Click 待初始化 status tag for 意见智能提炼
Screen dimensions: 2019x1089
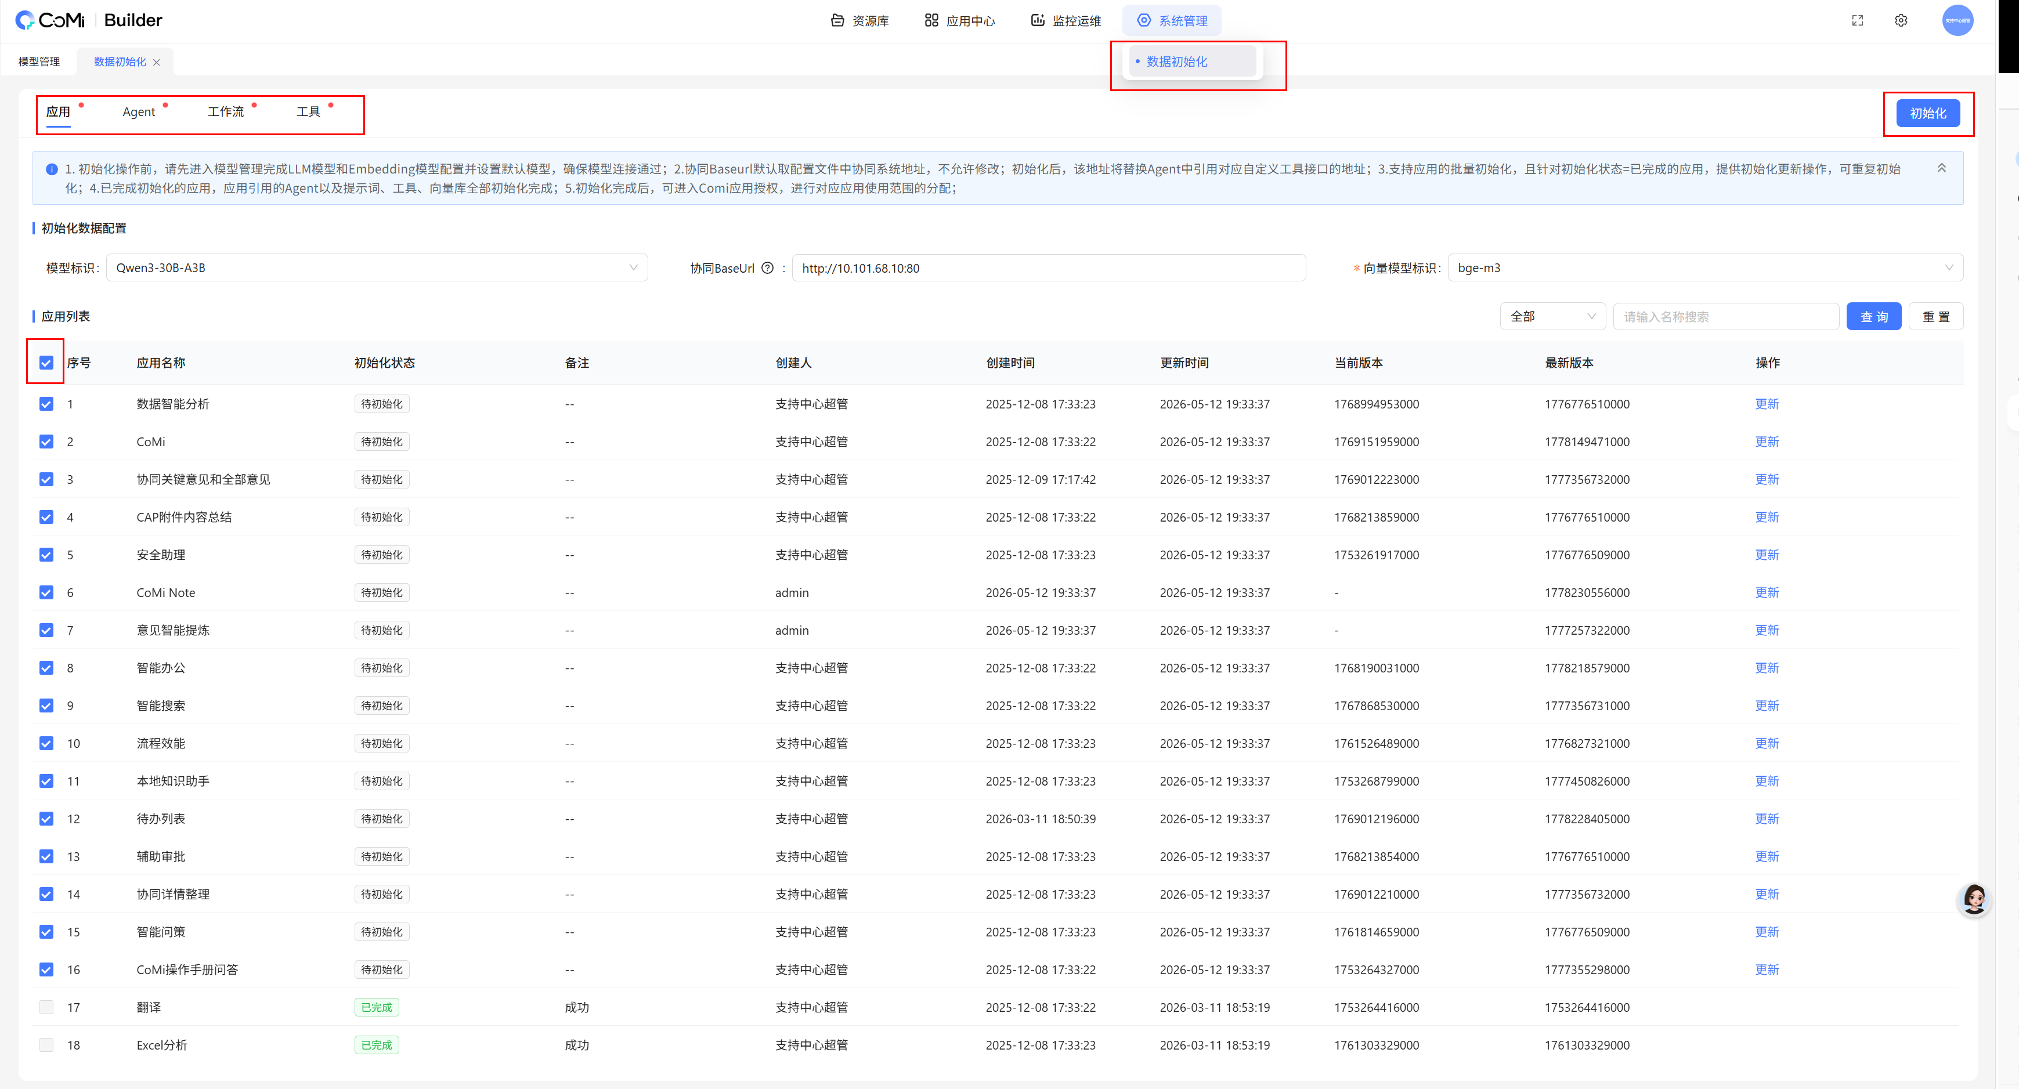(x=382, y=630)
